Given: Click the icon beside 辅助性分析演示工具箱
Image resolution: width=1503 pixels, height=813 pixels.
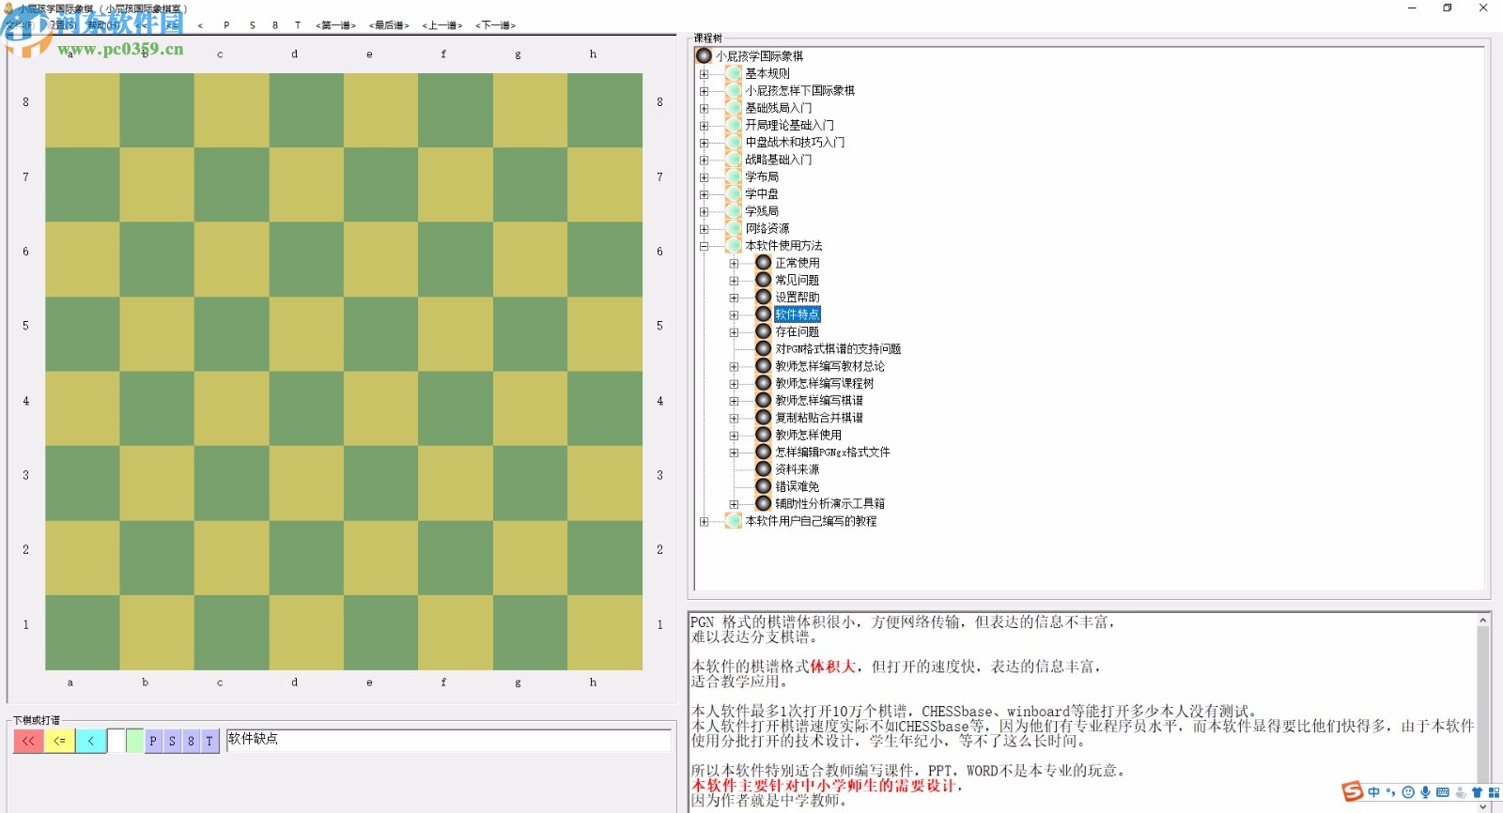Looking at the screenshot, I should coord(764,503).
